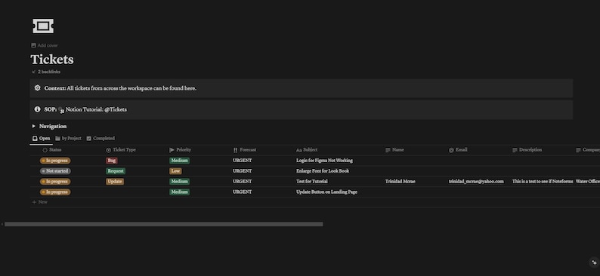Click the Name column header

(x=394, y=150)
